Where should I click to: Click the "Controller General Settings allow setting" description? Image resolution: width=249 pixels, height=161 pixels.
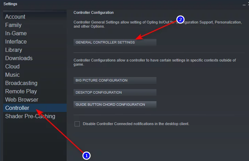[157, 24]
